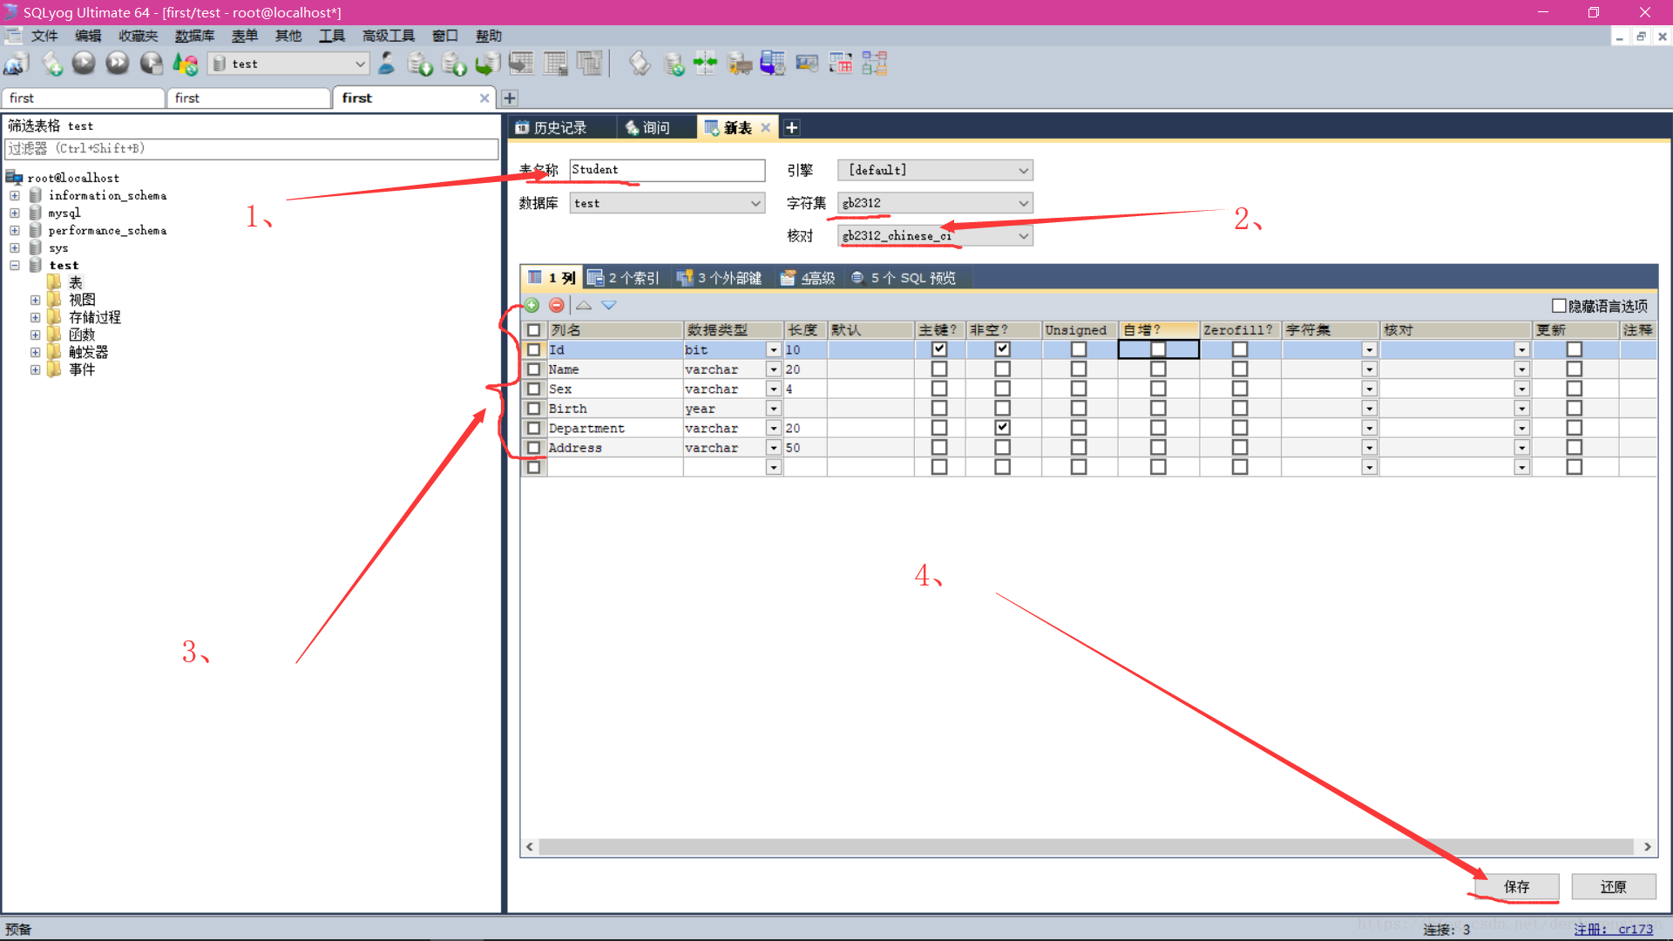Click the red remove column icon
This screenshot has width=1673, height=941.
[556, 305]
